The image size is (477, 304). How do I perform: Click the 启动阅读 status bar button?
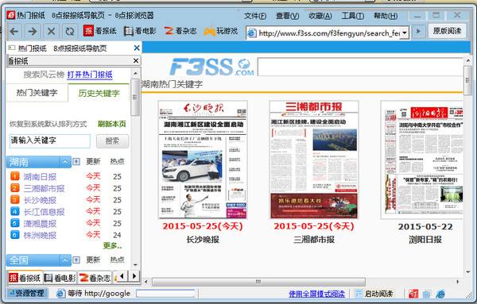click(374, 294)
